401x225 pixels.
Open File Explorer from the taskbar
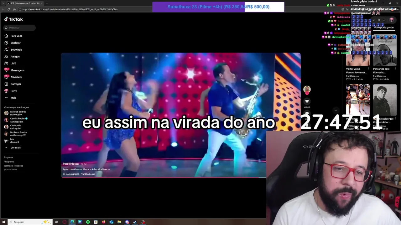(x=119, y=222)
